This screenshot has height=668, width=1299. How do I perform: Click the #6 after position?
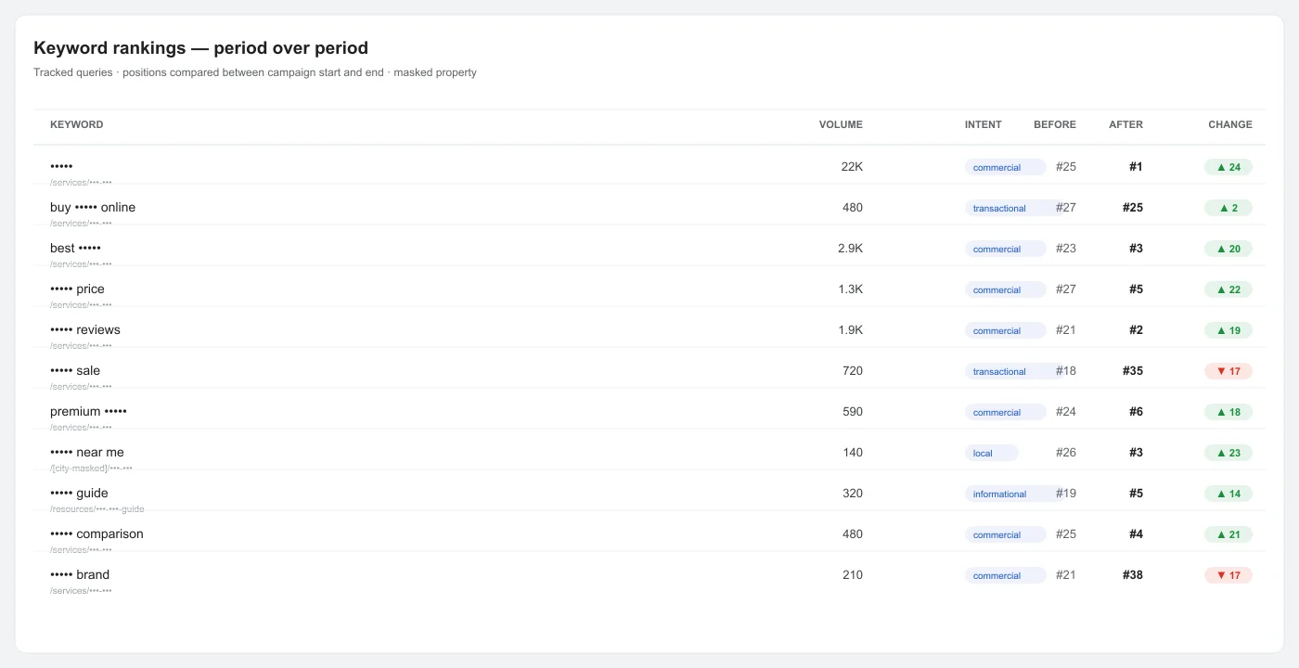click(1136, 412)
